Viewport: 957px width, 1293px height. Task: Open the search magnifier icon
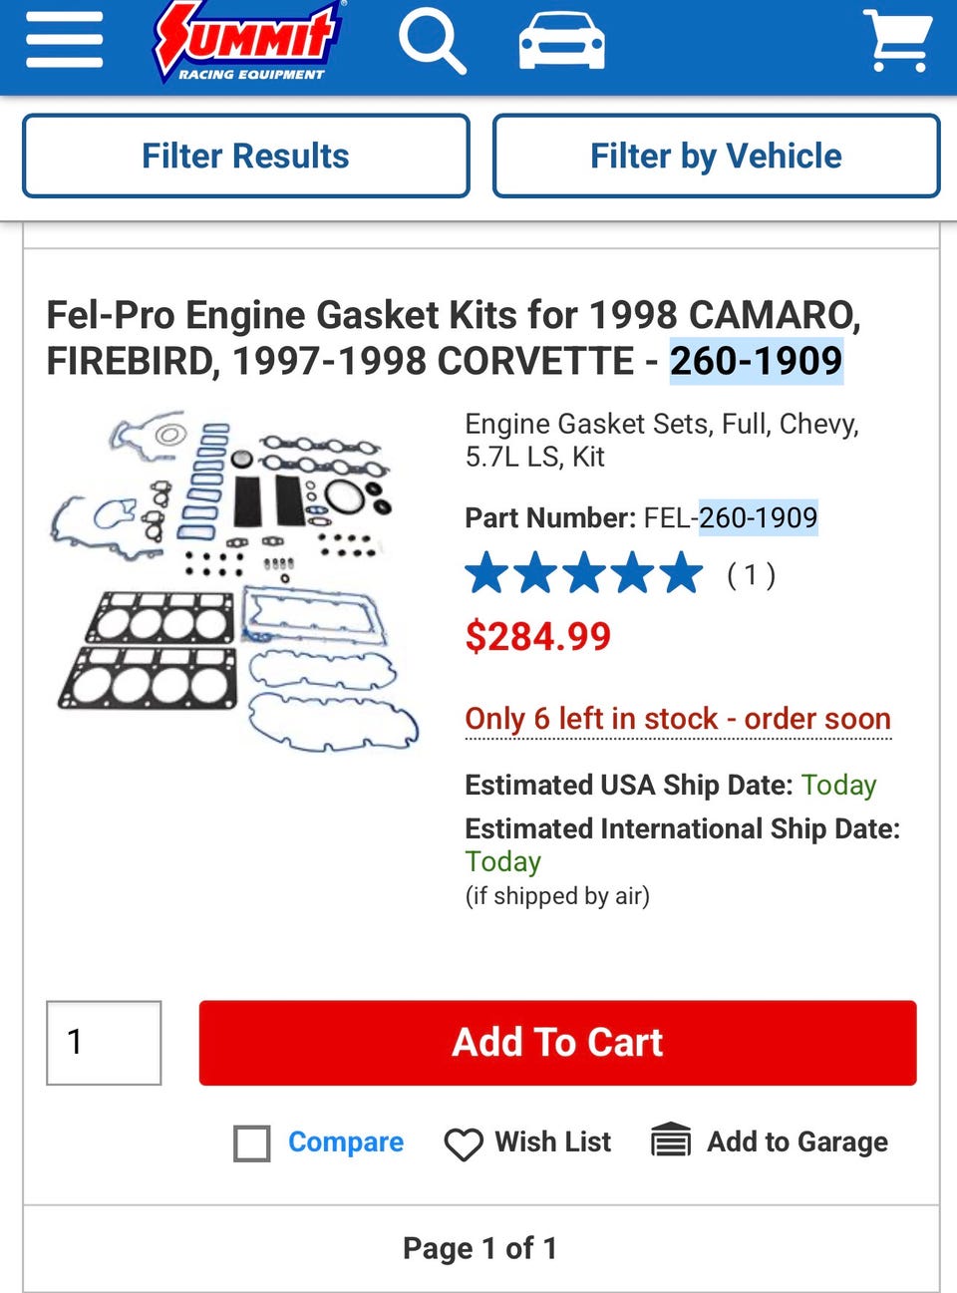[432, 42]
